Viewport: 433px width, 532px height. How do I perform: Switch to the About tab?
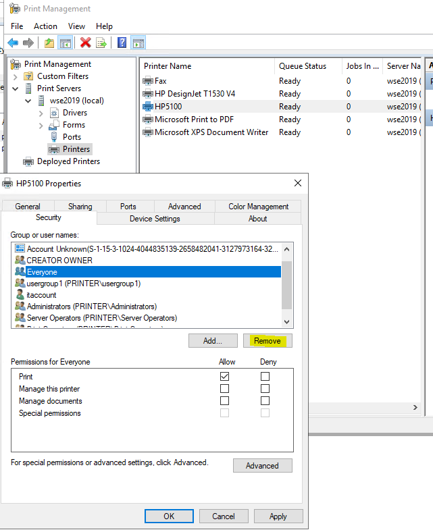(257, 219)
